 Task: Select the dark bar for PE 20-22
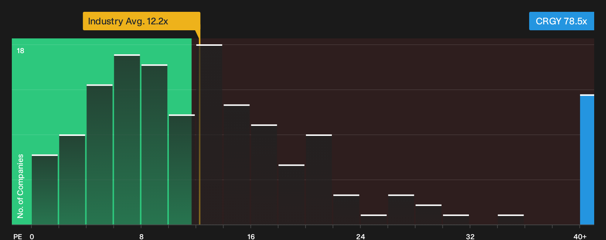319,179
